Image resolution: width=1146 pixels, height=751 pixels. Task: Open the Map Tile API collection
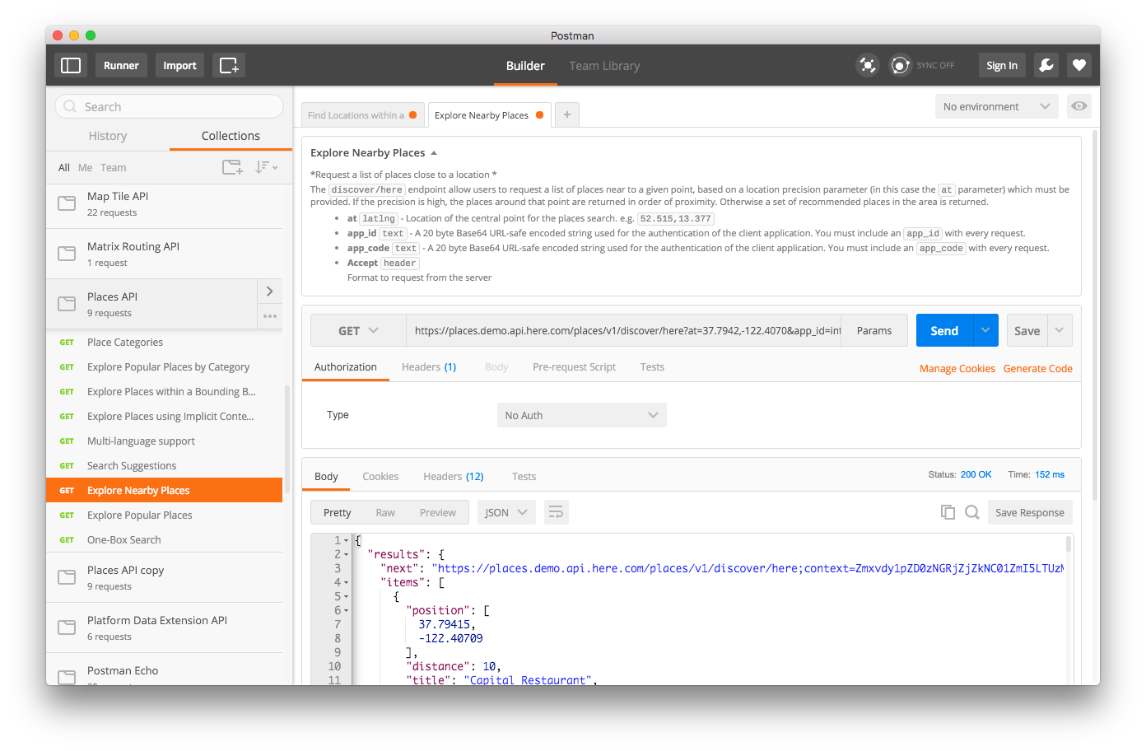click(164, 204)
